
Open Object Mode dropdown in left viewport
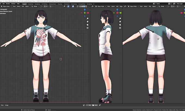click(6, 6)
